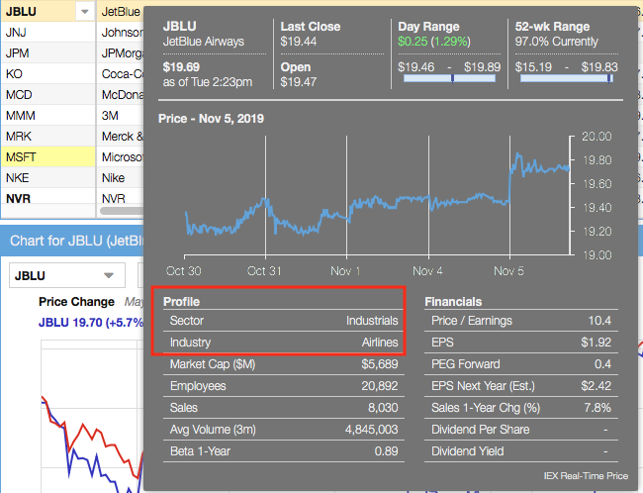Image resolution: width=643 pixels, height=493 pixels.
Task: Select the KO ticker row
Action: pyautogui.click(x=48, y=74)
